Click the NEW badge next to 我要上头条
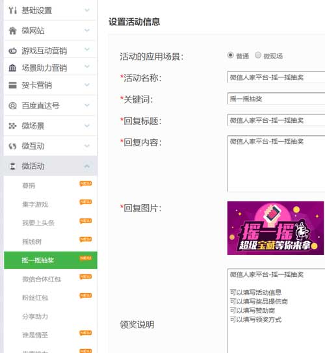The image size is (325, 353). pyautogui.click(x=86, y=221)
